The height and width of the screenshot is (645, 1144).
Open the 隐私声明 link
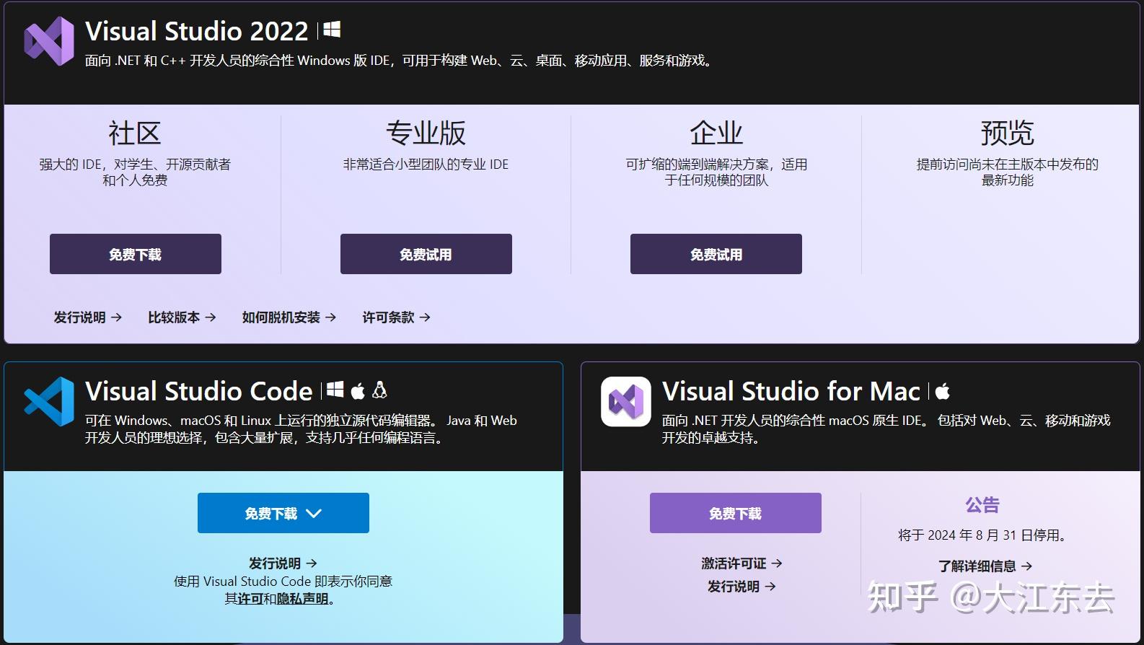(303, 599)
